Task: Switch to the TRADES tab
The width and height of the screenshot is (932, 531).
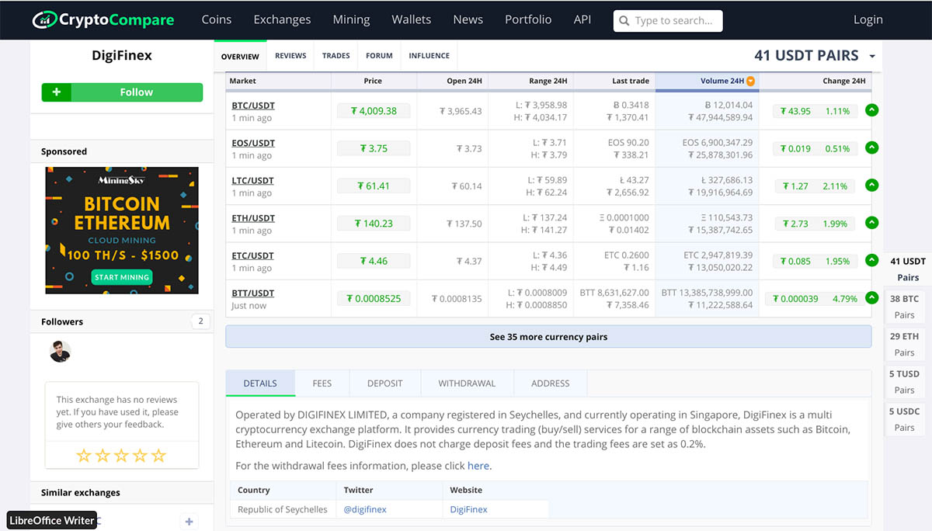Action: (336, 56)
